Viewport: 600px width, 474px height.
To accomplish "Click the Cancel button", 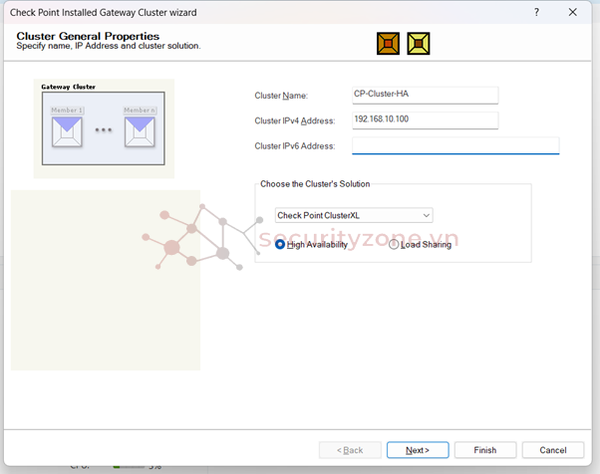I will (x=553, y=450).
